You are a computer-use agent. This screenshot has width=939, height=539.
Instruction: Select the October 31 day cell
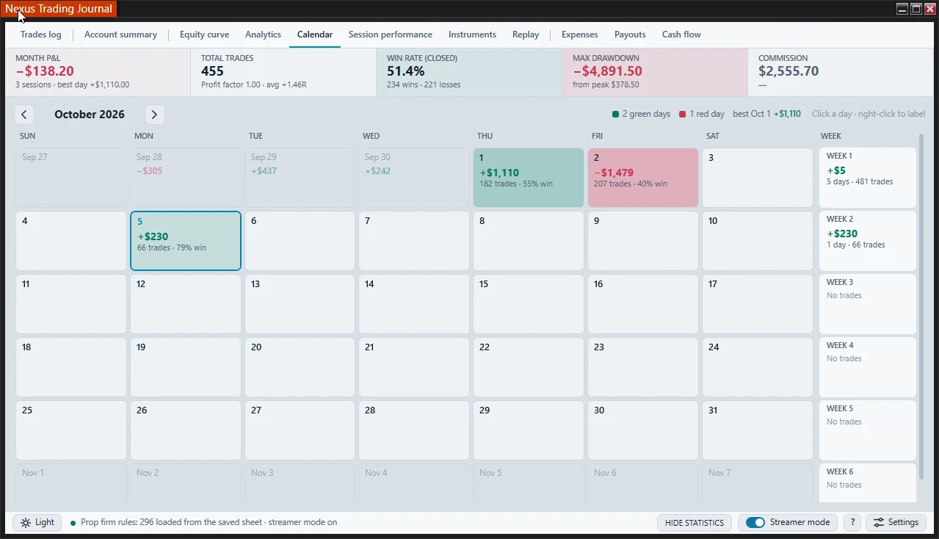pyautogui.click(x=758, y=430)
